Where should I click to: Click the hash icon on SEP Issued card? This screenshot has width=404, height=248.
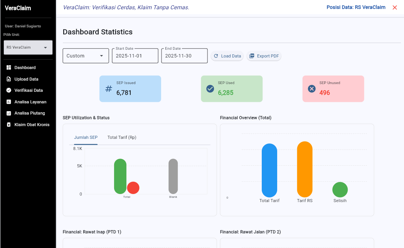(x=108, y=89)
